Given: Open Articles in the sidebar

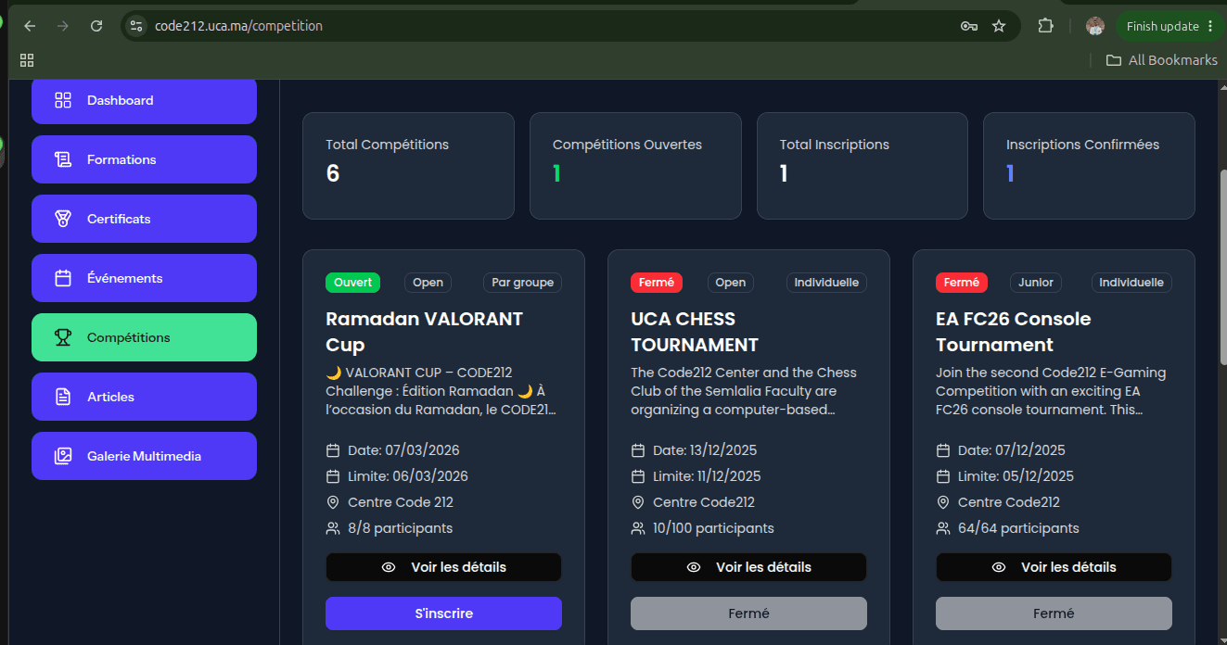Looking at the screenshot, I should [x=144, y=397].
